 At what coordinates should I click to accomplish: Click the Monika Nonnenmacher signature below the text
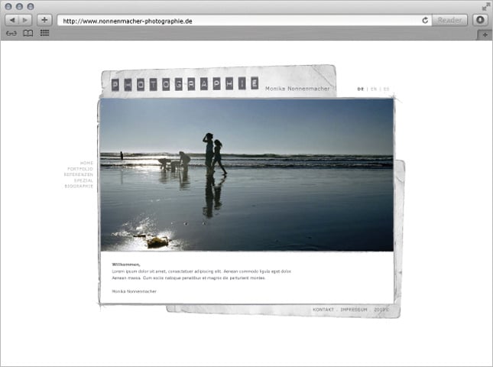135,291
